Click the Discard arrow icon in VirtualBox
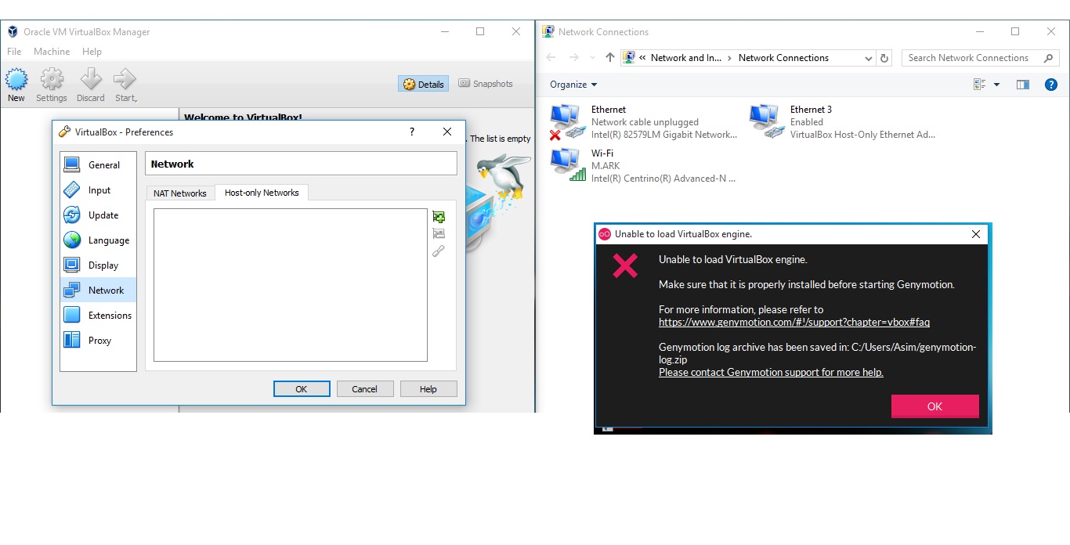 point(91,79)
